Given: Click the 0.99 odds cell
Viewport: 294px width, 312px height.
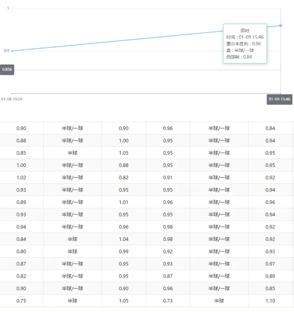Looking at the screenshot, I should (x=124, y=252).
